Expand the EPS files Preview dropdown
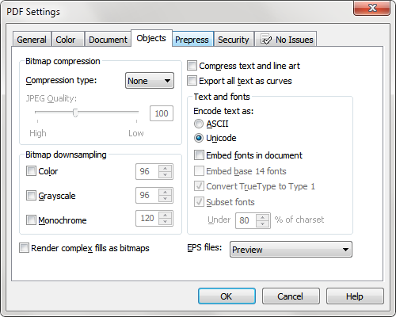Viewport: 396px width, 317px height. click(291, 249)
